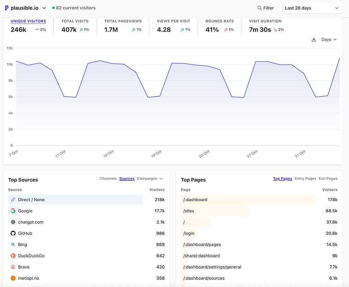Click the DuckDuckGo source icon
Image resolution: width=349 pixels, height=287 pixels.
(x=13, y=256)
